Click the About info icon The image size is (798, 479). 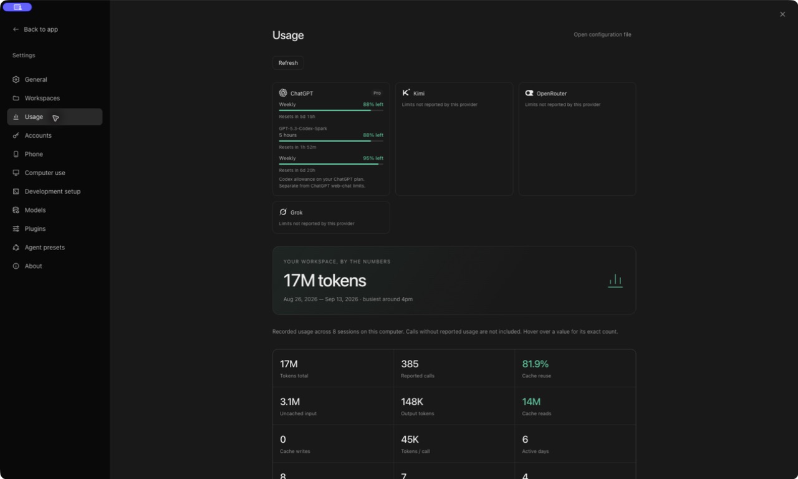click(x=16, y=266)
